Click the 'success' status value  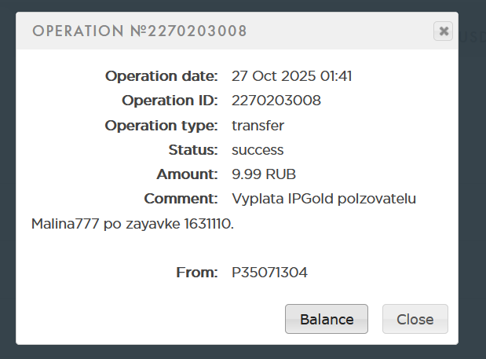(258, 149)
